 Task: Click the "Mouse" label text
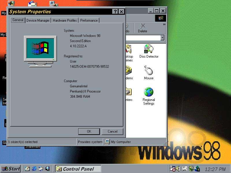[149, 78]
